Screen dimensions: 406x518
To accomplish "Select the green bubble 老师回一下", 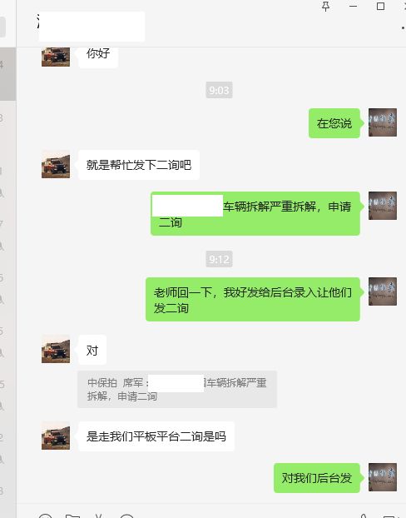I will [253, 299].
